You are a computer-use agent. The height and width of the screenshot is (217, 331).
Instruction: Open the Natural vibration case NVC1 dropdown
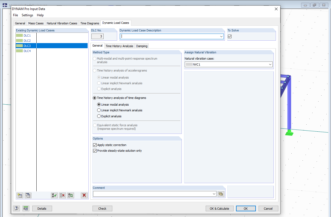[x=270, y=64]
